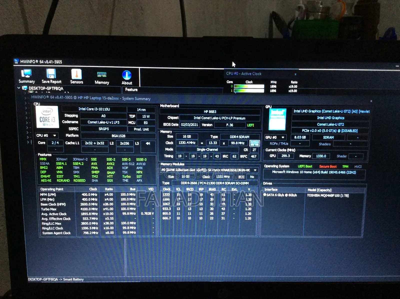400x299 pixels.
Task: Click the 299.3 GPU clock value
Action: pyautogui.click(x=285, y=156)
